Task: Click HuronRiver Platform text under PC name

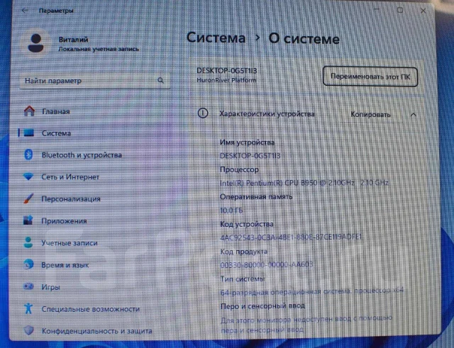Action: tap(226, 80)
